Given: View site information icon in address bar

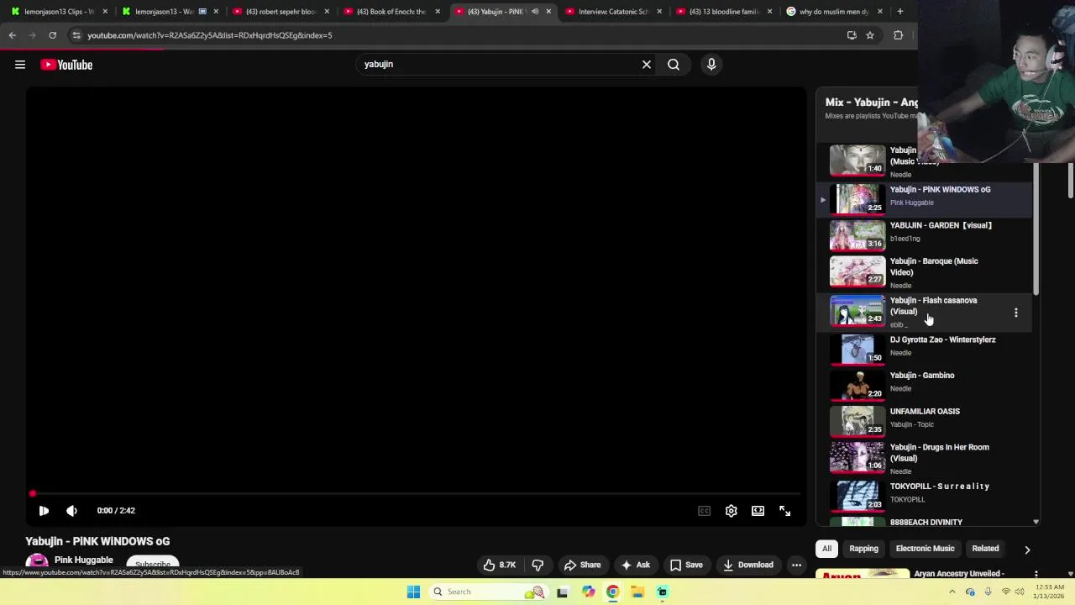Looking at the screenshot, I should [76, 35].
